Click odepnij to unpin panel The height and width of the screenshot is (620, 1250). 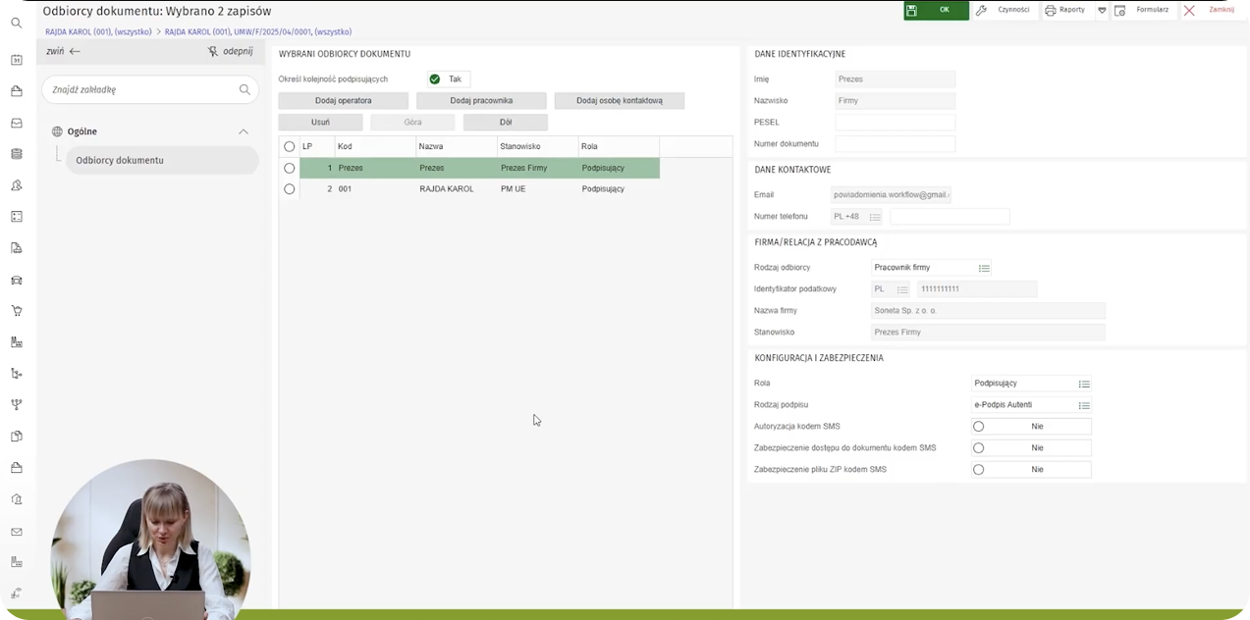pyautogui.click(x=238, y=51)
